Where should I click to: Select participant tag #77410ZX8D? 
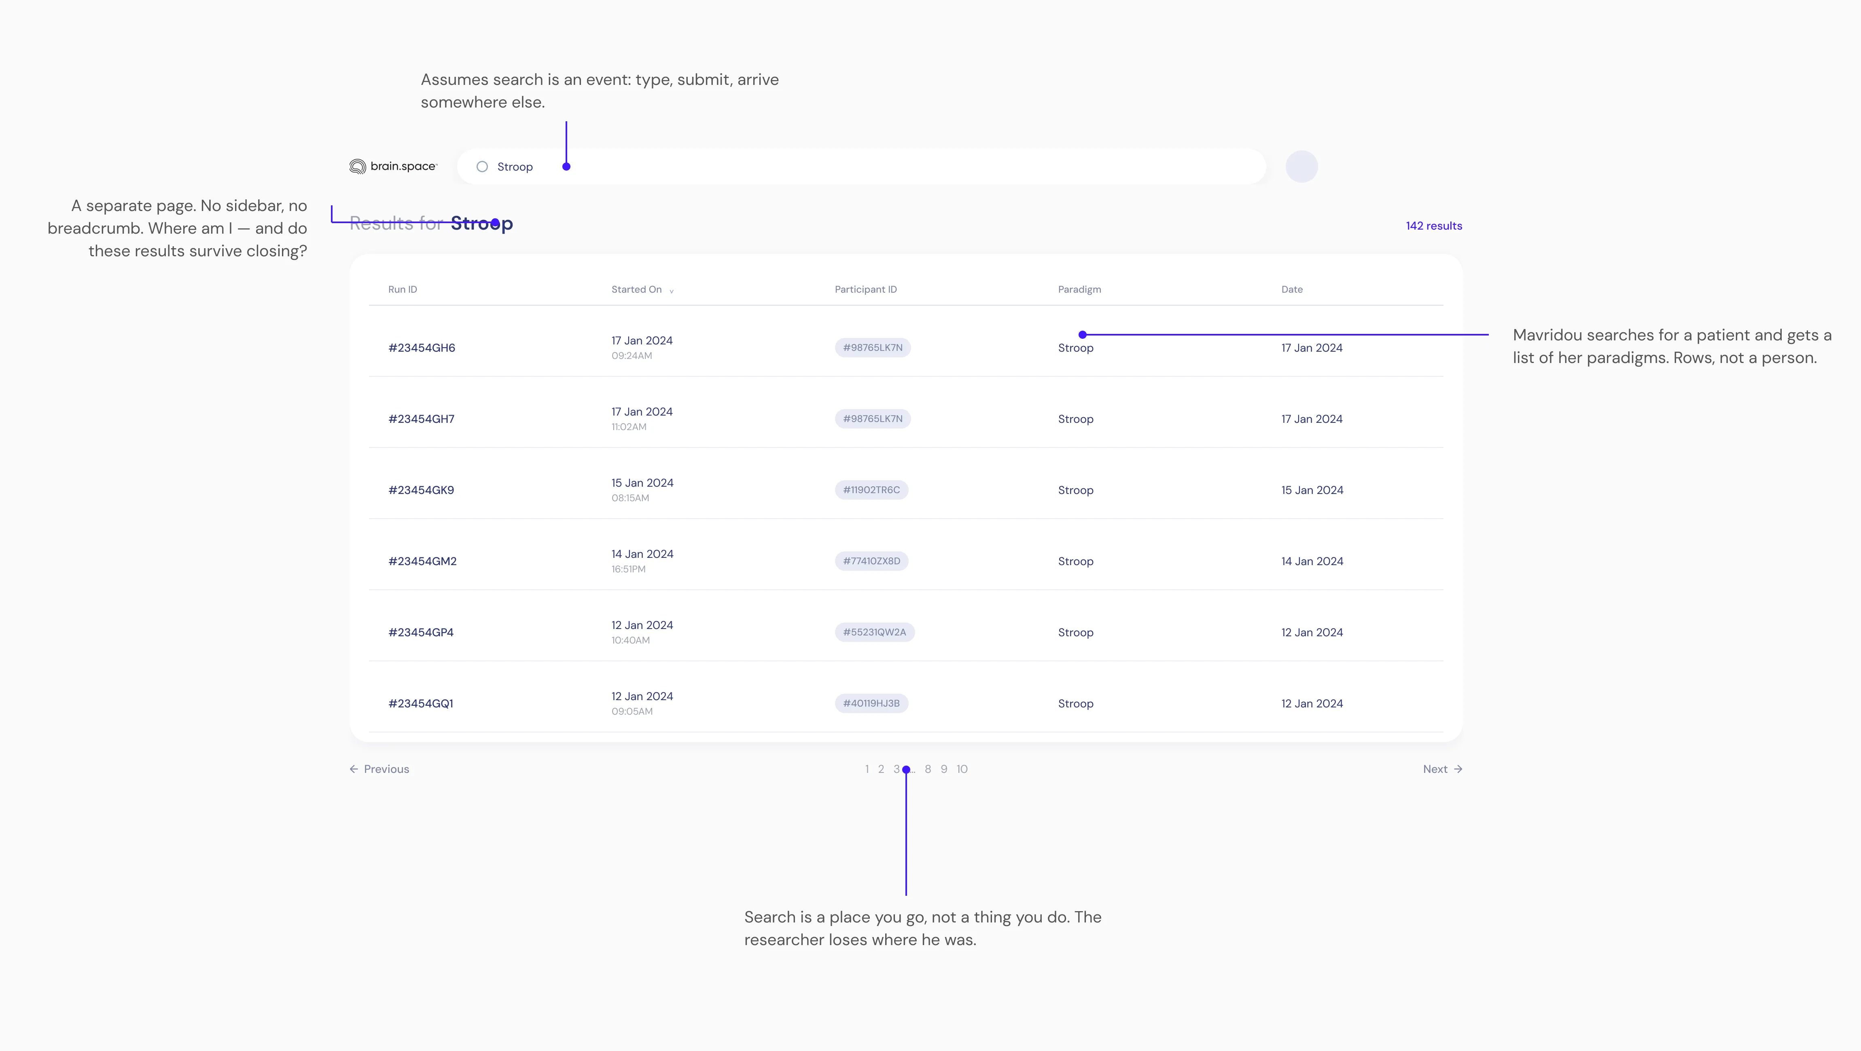point(871,561)
